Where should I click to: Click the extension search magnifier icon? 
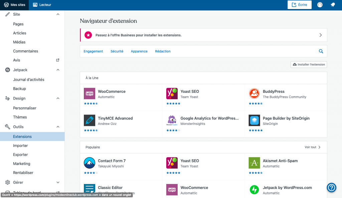(x=321, y=51)
